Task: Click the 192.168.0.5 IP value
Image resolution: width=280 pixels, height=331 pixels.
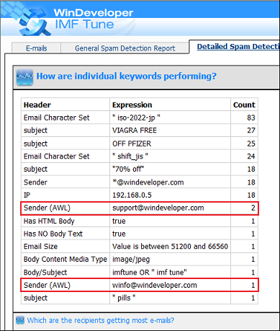Action: [170, 195]
